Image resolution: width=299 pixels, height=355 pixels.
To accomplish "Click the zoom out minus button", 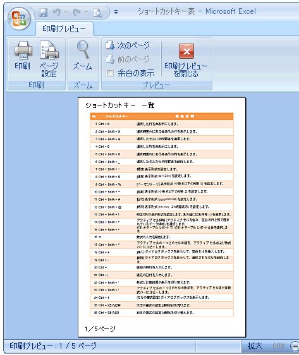I will click(x=295, y=346).
